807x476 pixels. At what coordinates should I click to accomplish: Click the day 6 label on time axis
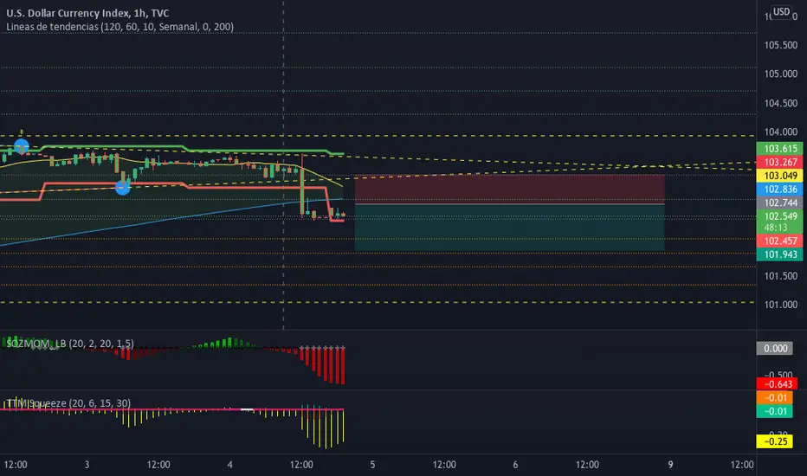[515, 465]
